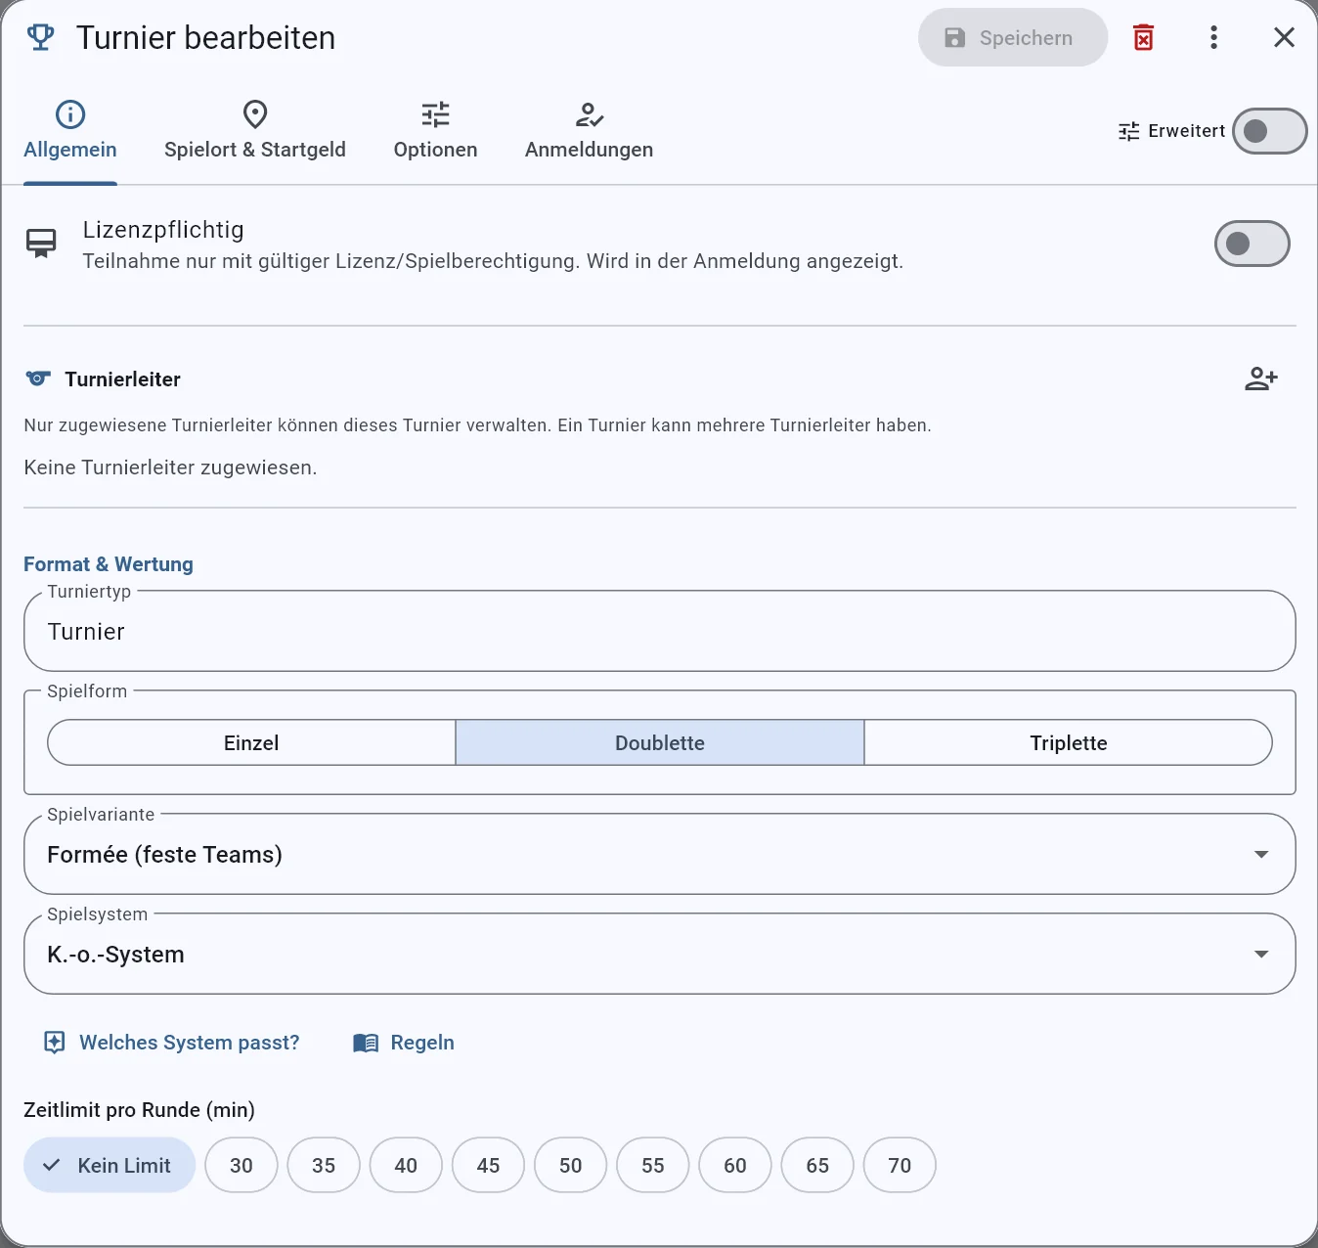1318x1248 pixels.
Task: Click the sparkle icon beside Welches System passt?
Action: point(55,1043)
